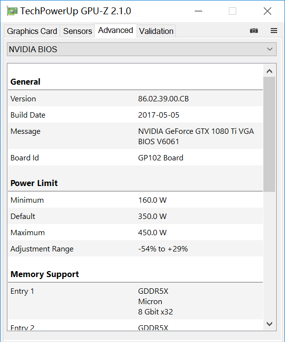
Task: Click the Message row label
Action: [25, 131]
